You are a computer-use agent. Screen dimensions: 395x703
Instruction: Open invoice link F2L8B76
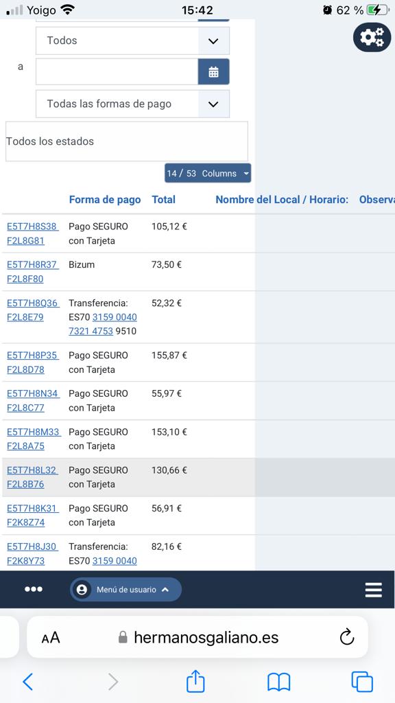25,484
